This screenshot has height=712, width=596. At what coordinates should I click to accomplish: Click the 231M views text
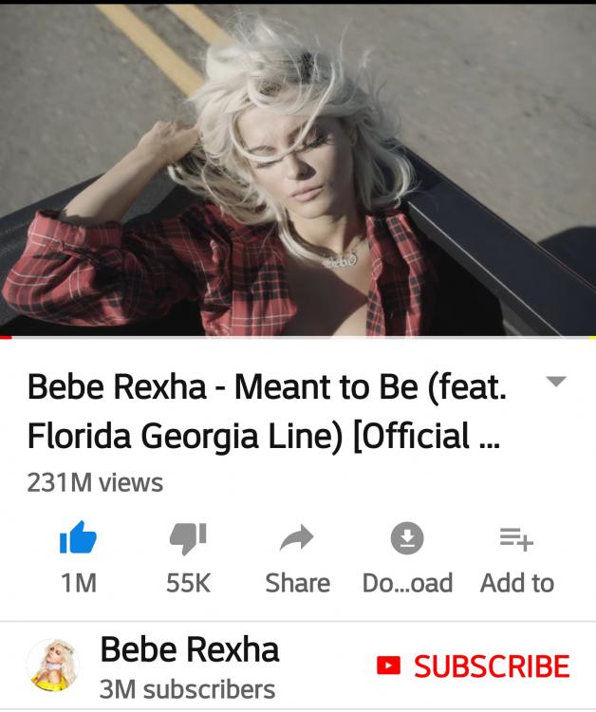click(95, 482)
